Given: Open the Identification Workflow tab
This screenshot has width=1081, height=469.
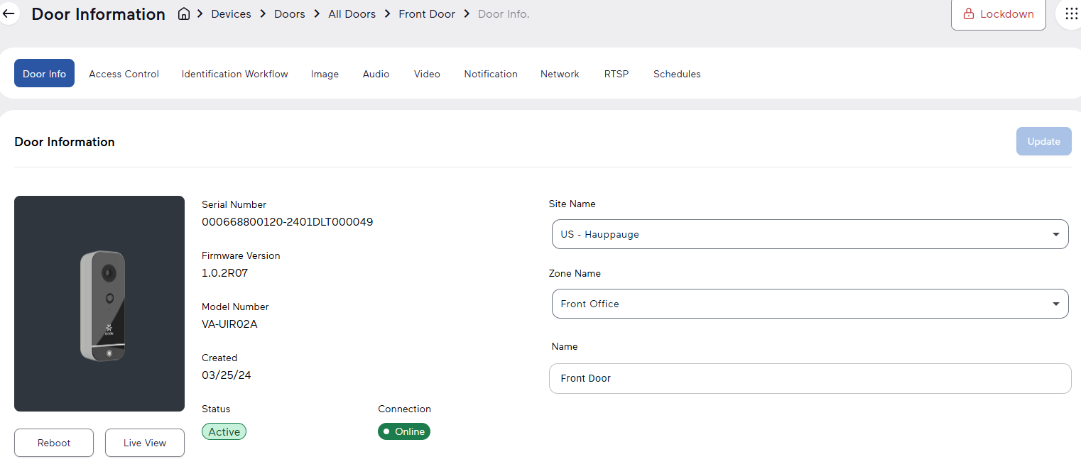Looking at the screenshot, I should [235, 74].
